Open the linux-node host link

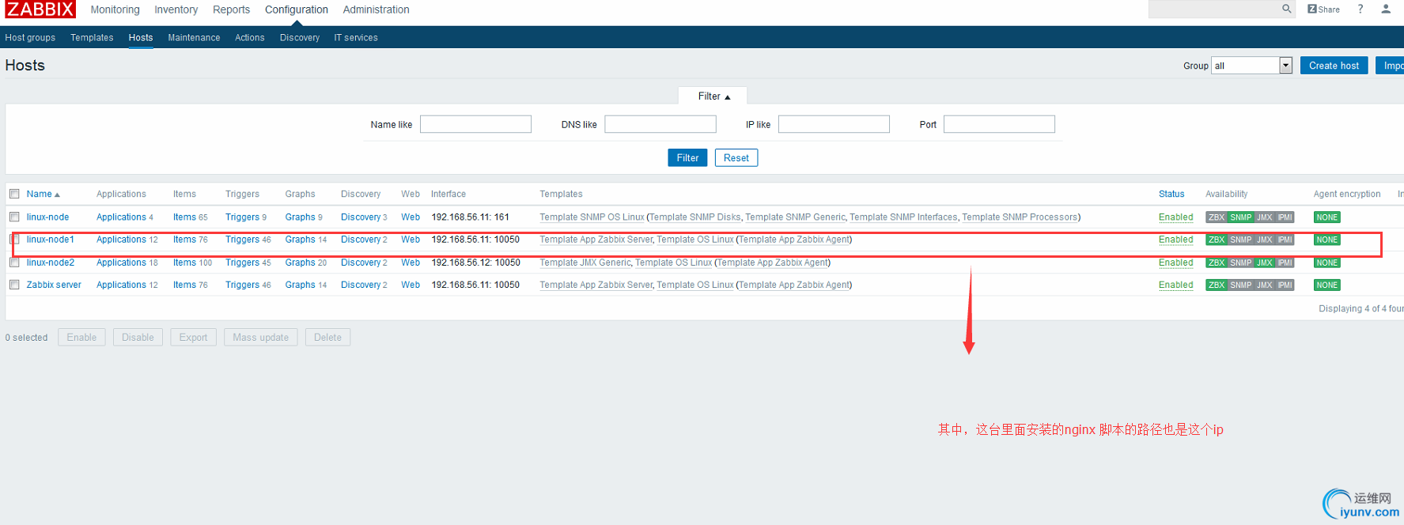47,217
